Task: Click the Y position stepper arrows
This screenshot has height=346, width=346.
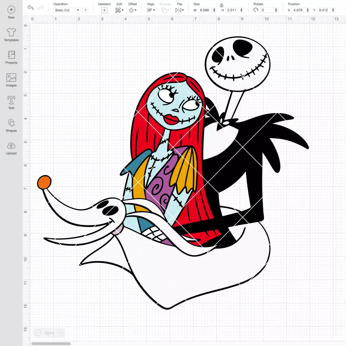Action: (x=333, y=10)
